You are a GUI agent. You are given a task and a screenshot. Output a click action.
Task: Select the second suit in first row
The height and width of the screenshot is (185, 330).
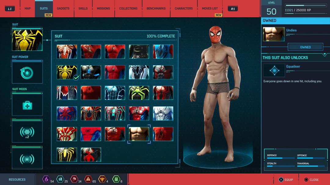[x=91, y=52]
